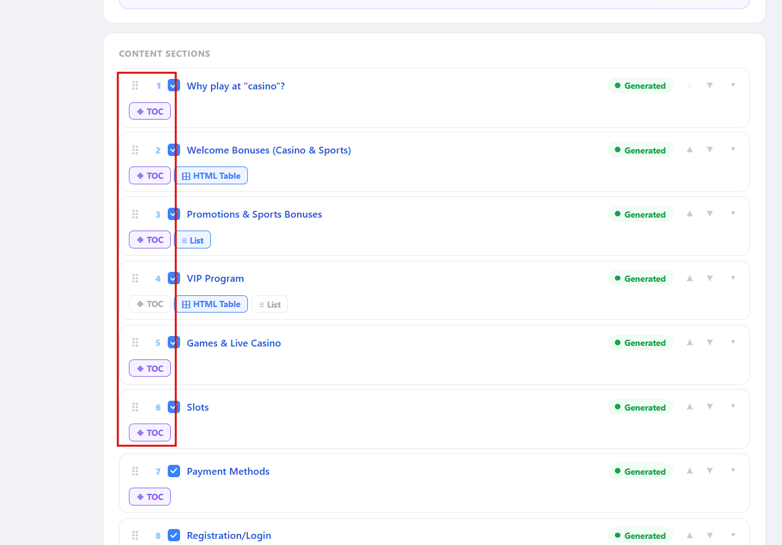The image size is (782, 545).
Task: Expand Games & Live Casino section
Action: coord(733,342)
